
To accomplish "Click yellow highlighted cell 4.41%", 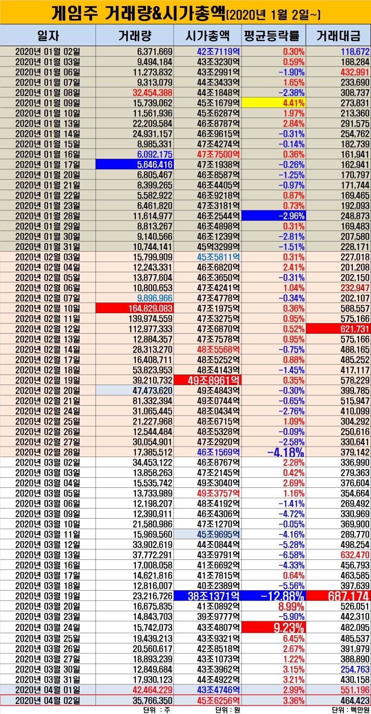I will click(x=274, y=102).
